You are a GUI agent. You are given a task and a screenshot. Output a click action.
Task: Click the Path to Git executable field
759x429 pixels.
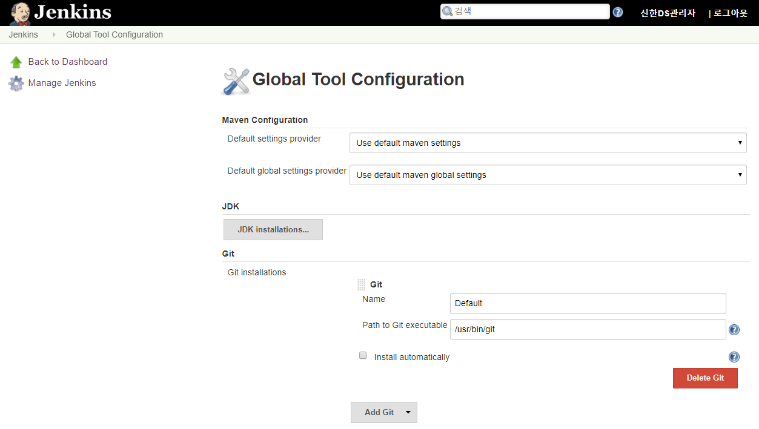click(588, 330)
